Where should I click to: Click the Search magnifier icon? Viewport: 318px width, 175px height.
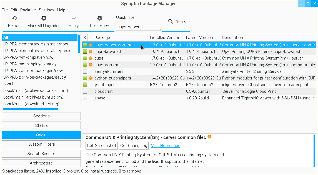click(x=171, y=22)
